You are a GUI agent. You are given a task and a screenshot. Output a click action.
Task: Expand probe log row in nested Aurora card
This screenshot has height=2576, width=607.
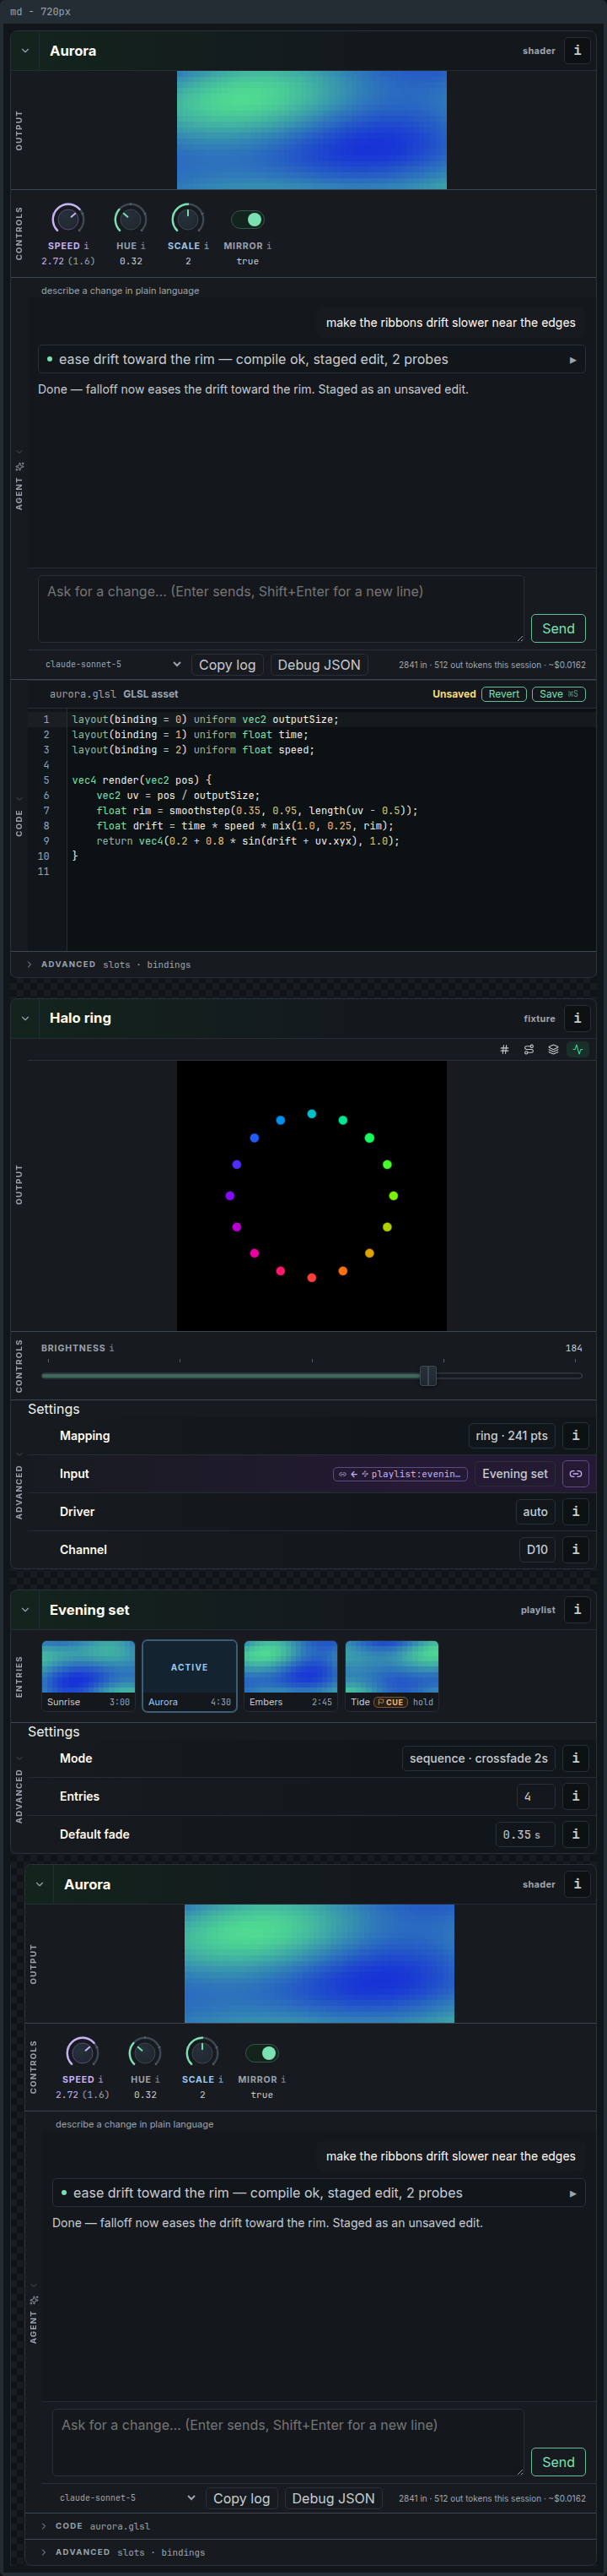[x=319, y=2193]
